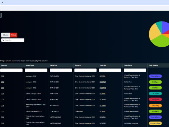Image resolution: width=169 pixels, height=127 pixels.
Task: Click In Date status badge for DC2.T.1.2
Action: click(x=155, y=88)
